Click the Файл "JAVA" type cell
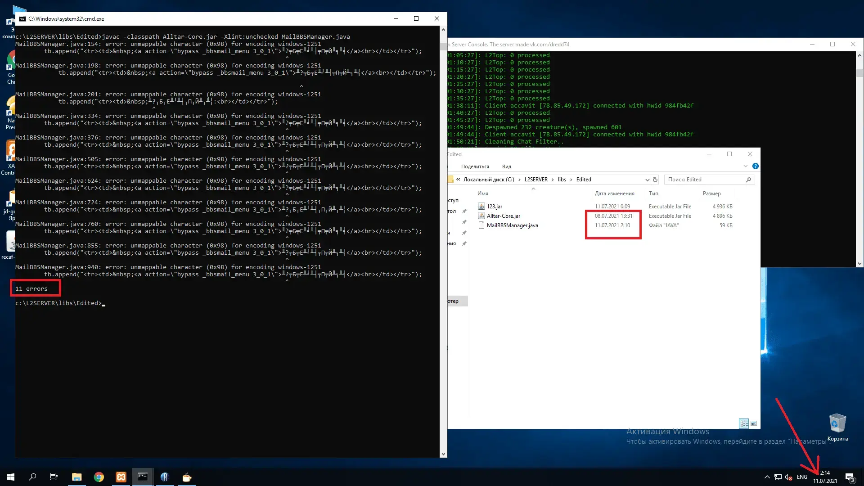 [664, 225]
